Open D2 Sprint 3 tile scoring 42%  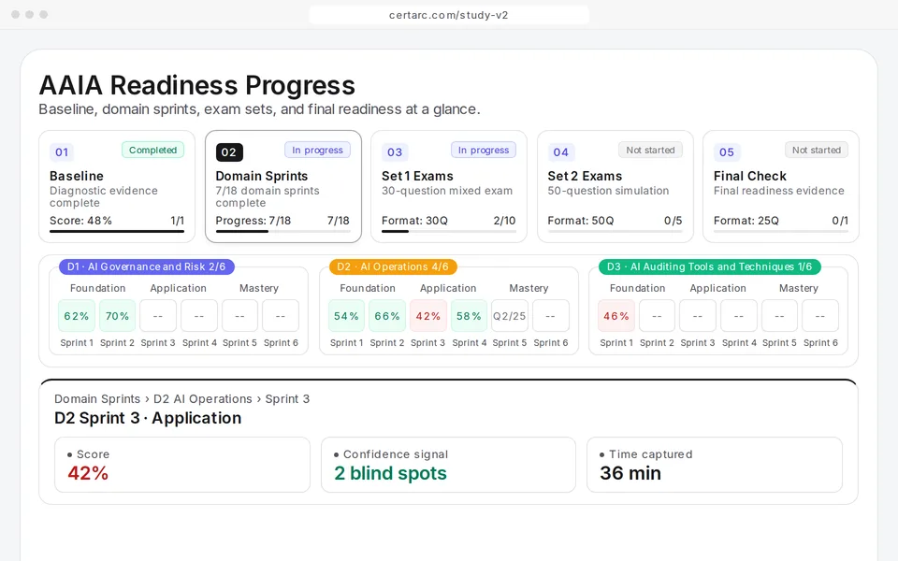click(428, 316)
